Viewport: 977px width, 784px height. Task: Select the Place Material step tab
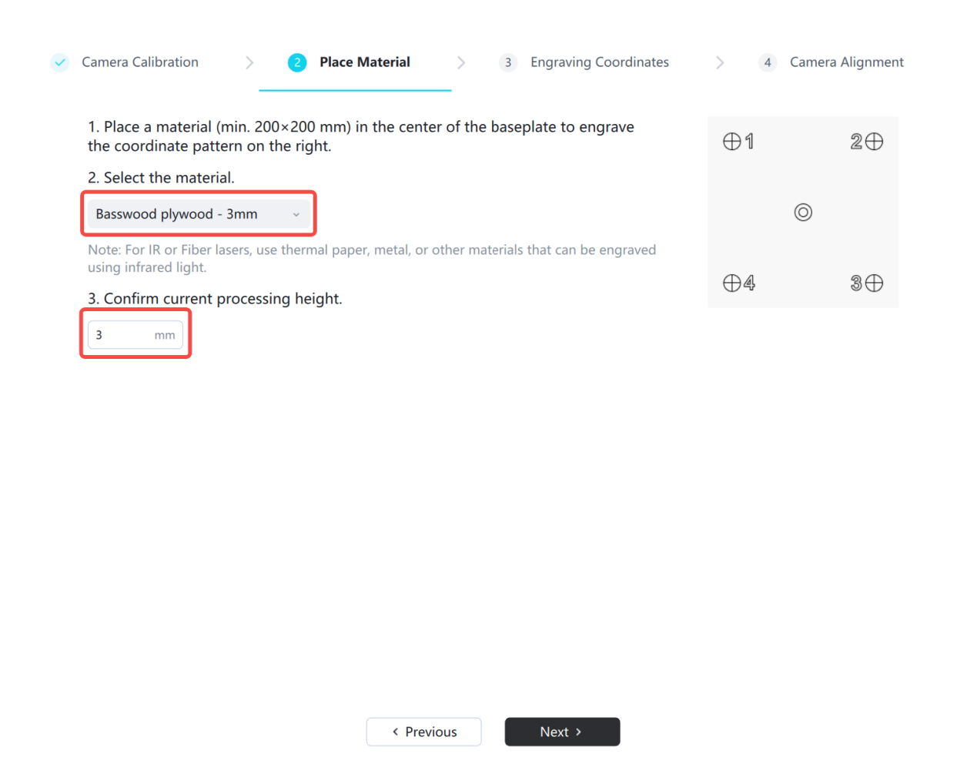point(364,62)
